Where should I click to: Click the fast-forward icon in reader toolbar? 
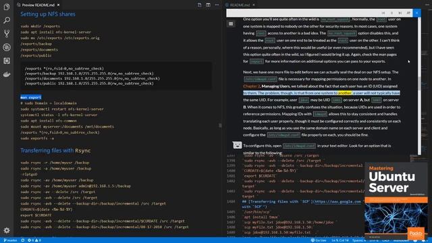[x=408, y=13]
